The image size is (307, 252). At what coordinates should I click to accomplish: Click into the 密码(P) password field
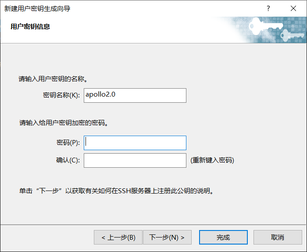[135, 143]
